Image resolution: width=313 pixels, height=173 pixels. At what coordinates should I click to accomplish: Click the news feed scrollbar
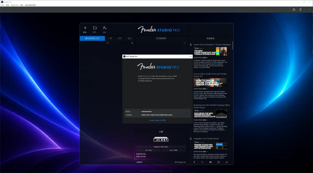[233, 46]
